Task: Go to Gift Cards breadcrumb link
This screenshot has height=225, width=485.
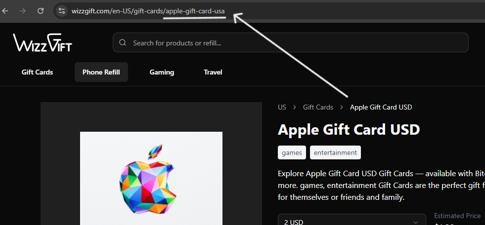Action: (x=318, y=107)
